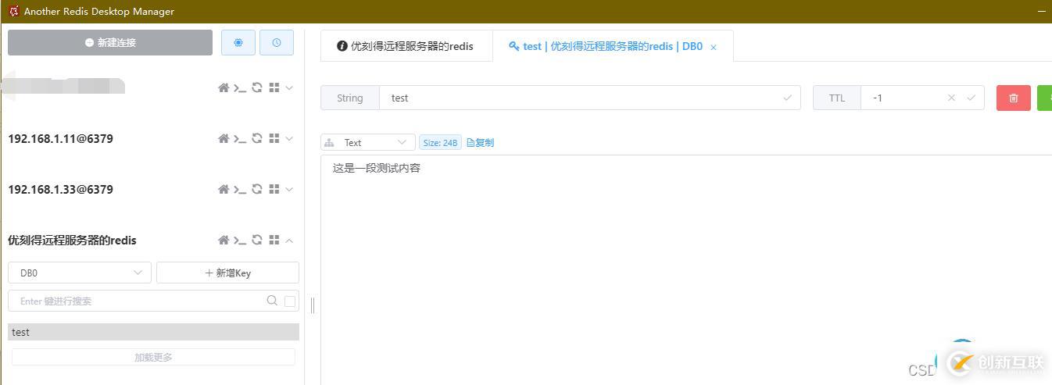
Task: Refresh the blurred connection
Action: pyautogui.click(x=256, y=87)
